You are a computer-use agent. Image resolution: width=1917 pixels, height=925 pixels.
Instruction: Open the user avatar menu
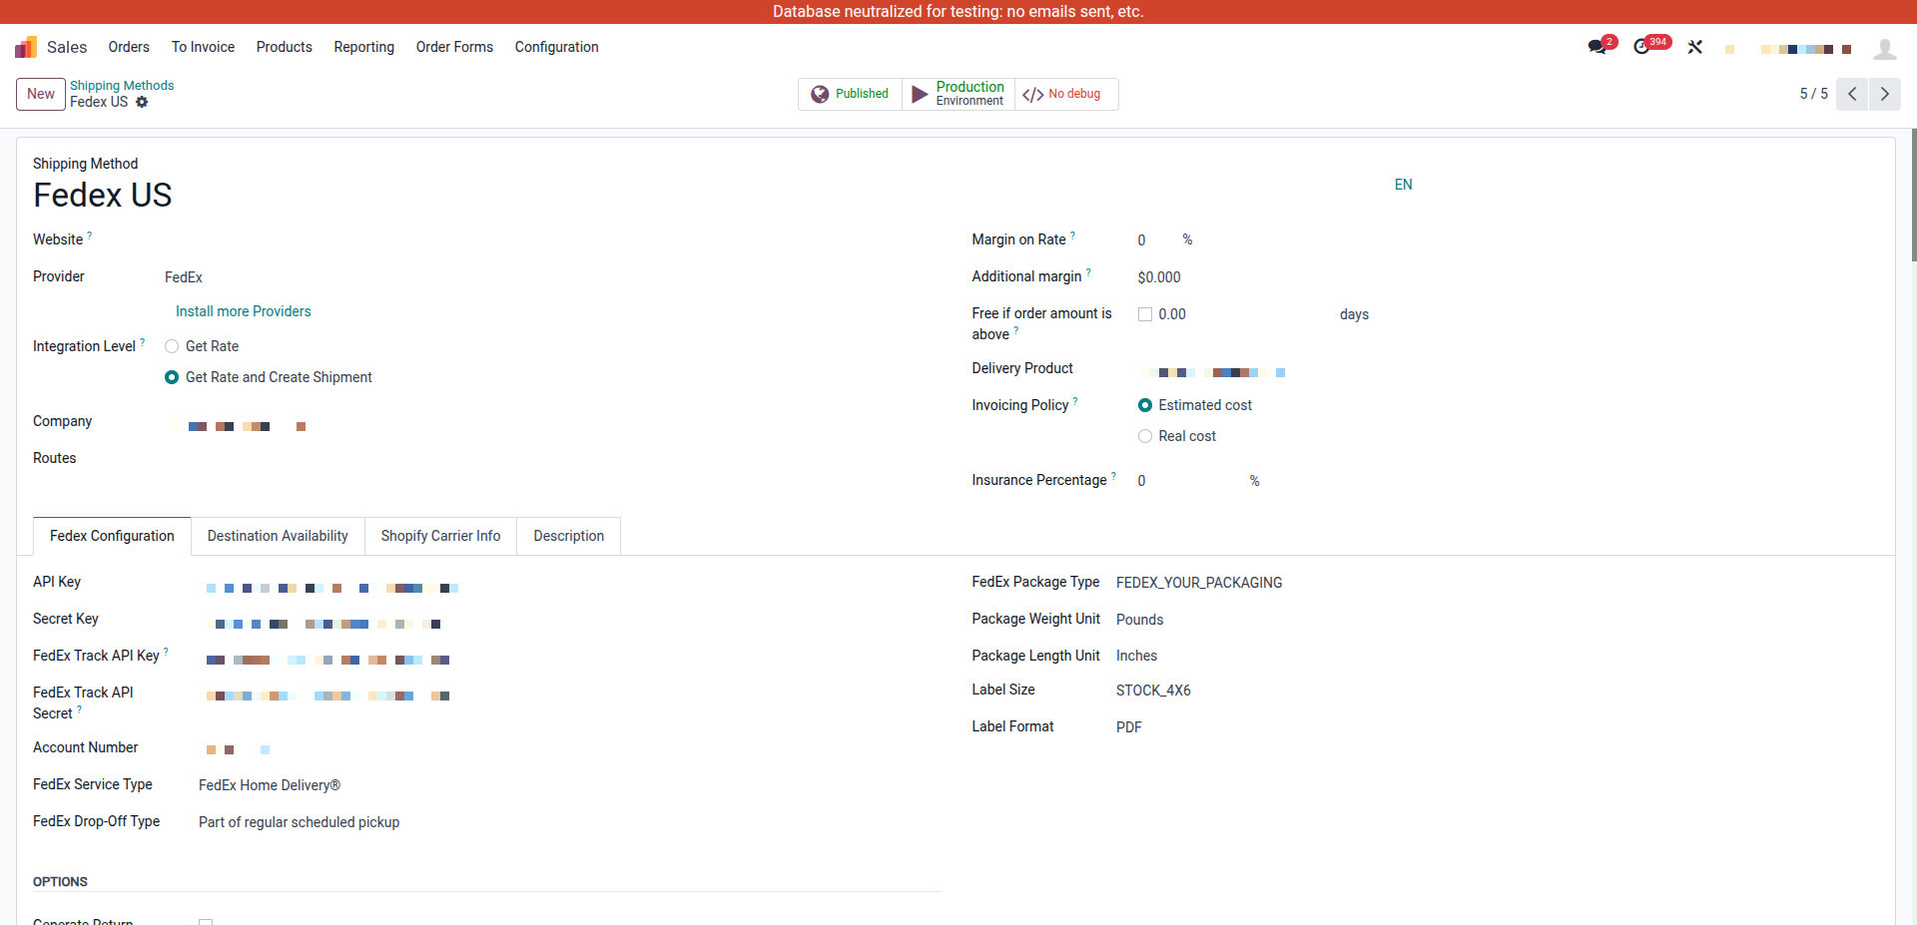click(x=1885, y=48)
